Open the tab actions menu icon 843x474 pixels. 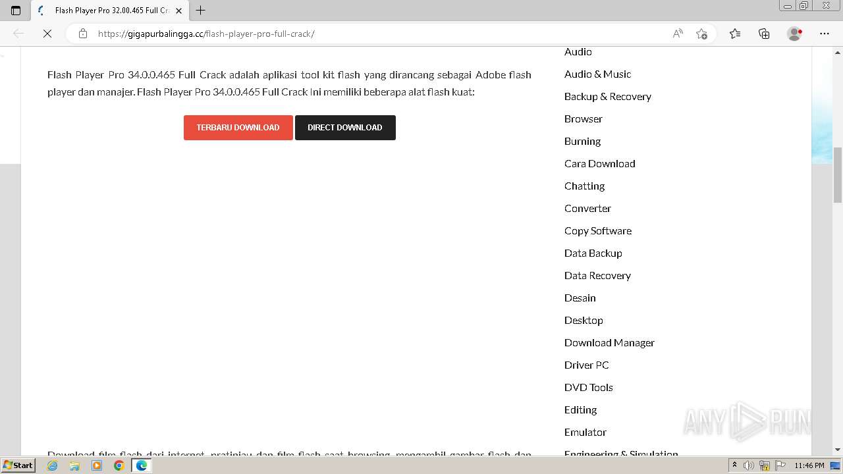[x=16, y=11]
